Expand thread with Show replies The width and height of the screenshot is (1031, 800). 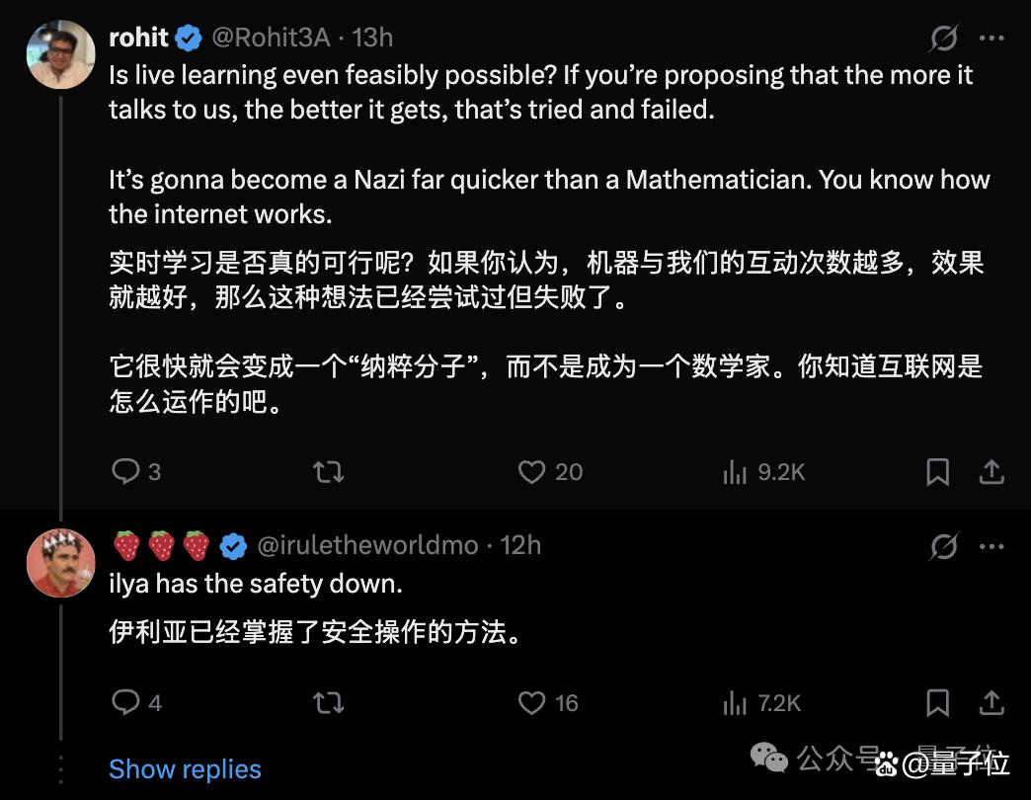click(x=185, y=769)
